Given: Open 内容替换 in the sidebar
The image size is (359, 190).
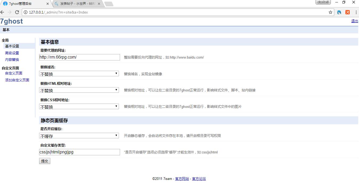Looking at the screenshot, I should pos(12,60).
